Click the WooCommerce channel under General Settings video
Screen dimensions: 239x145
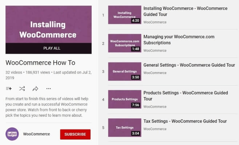click(155, 73)
